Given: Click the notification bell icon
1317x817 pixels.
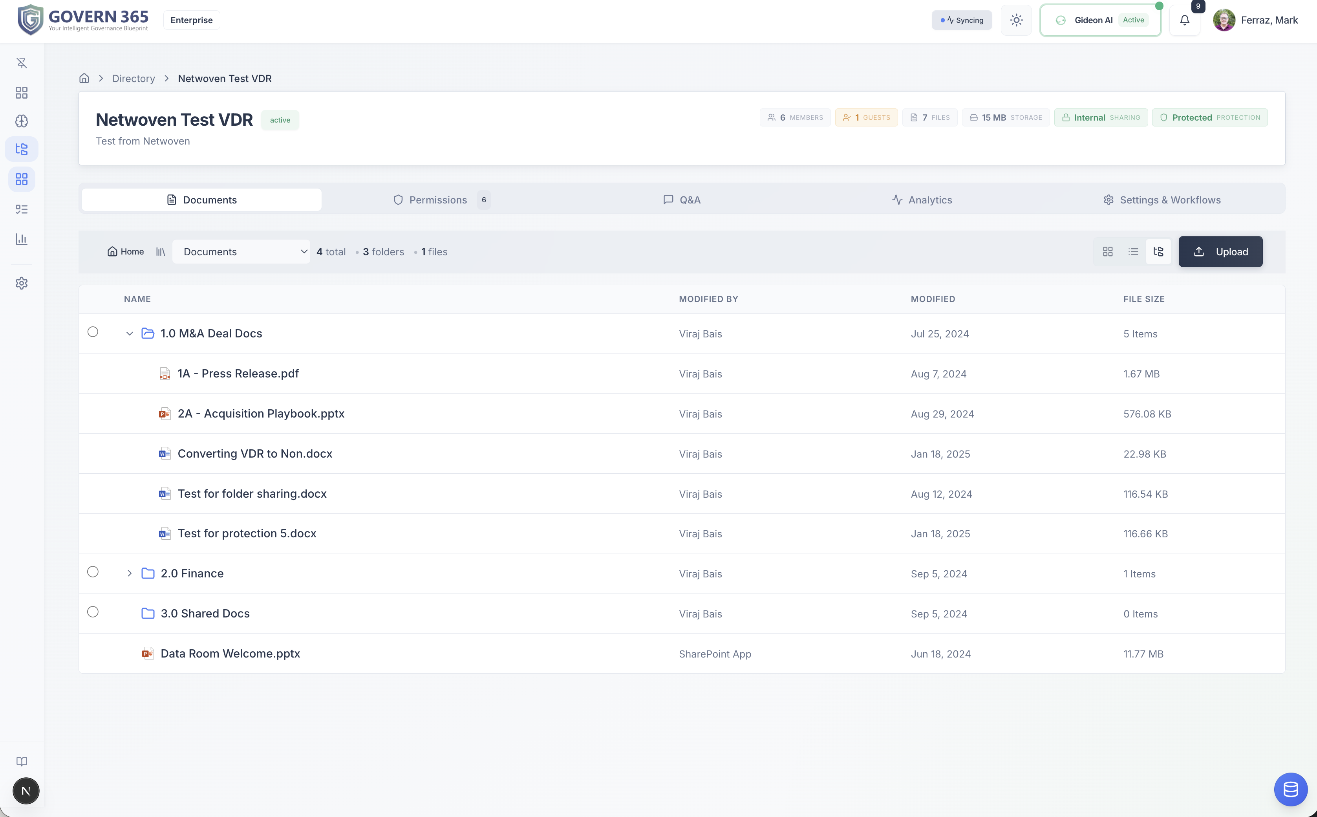Looking at the screenshot, I should (x=1184, y=20).
